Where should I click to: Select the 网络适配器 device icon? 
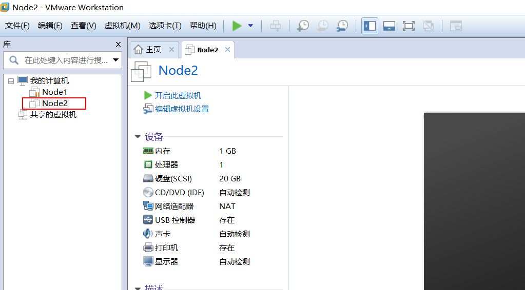148,206
